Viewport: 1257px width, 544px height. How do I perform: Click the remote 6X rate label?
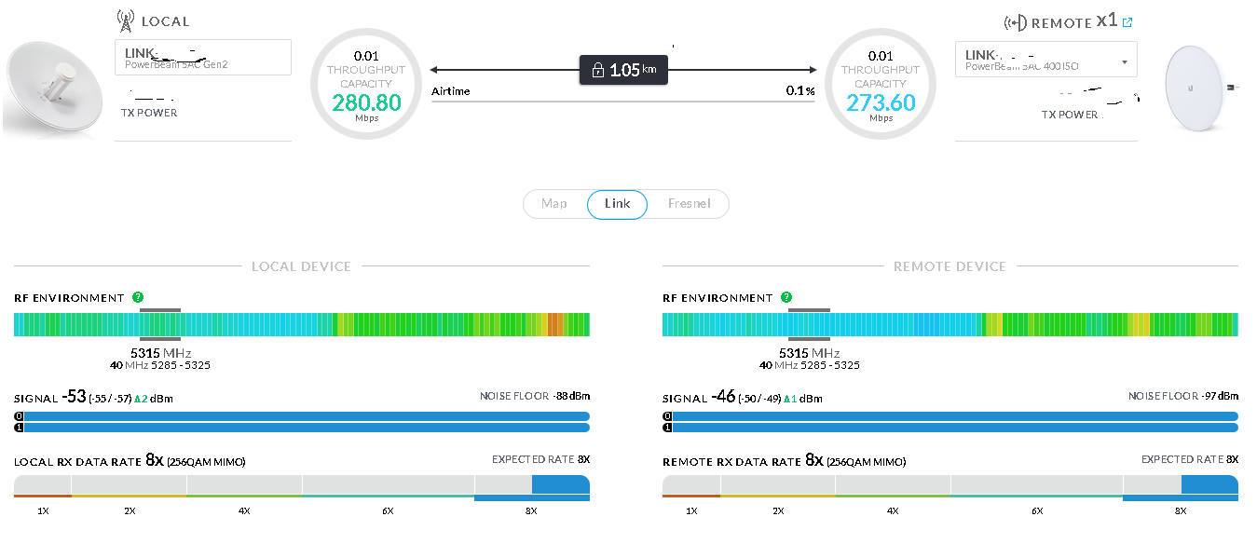coord(1036,510)
